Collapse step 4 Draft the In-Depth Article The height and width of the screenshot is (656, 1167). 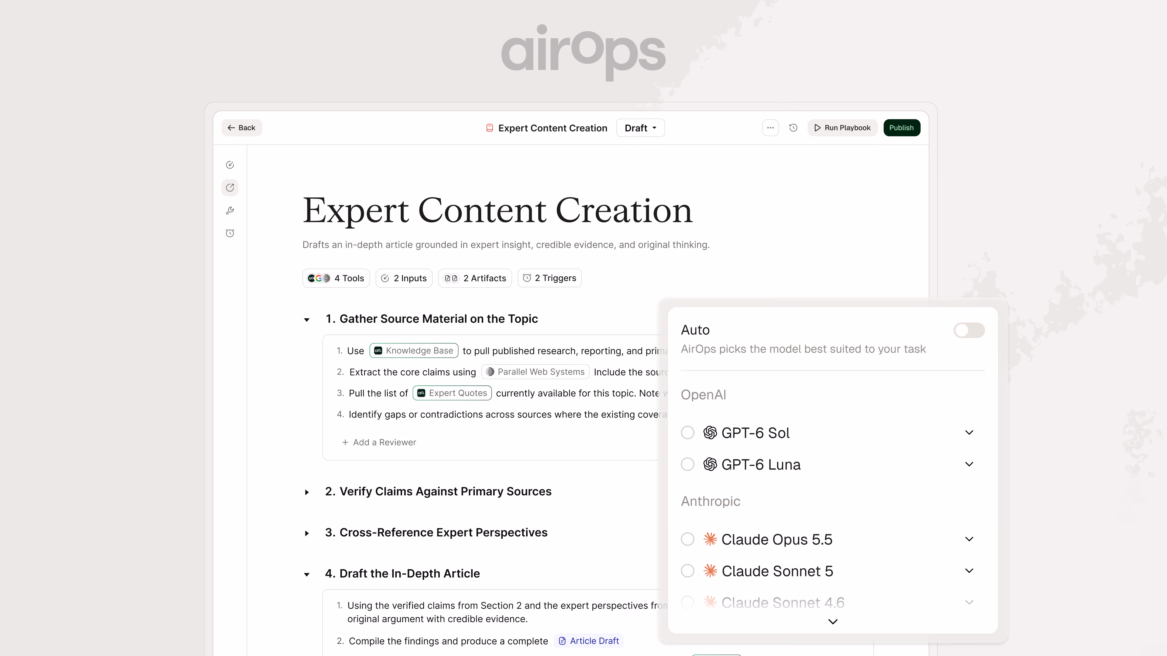[x=307, y=574]
